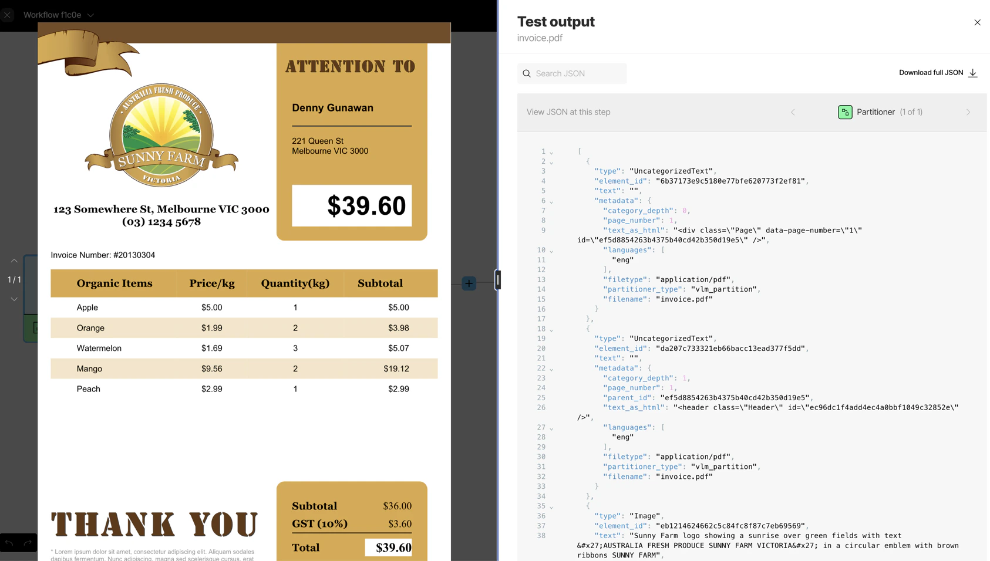Open the Workflow f1c0e dropdown

click(59, 15)
